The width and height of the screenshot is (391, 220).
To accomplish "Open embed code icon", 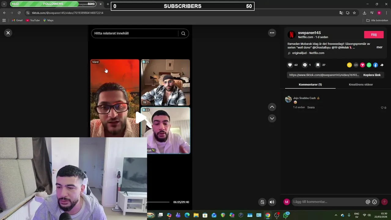I will [x=356, y=65].
